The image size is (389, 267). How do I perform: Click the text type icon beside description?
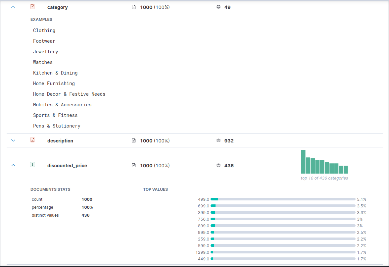[32, 140]
